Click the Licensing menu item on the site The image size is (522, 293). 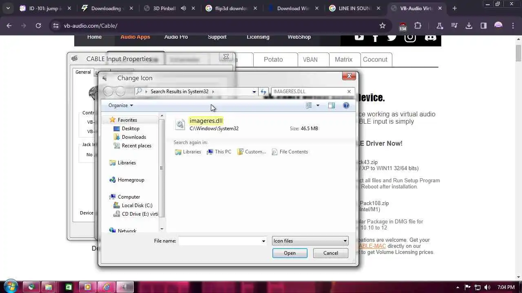(258, 37)
